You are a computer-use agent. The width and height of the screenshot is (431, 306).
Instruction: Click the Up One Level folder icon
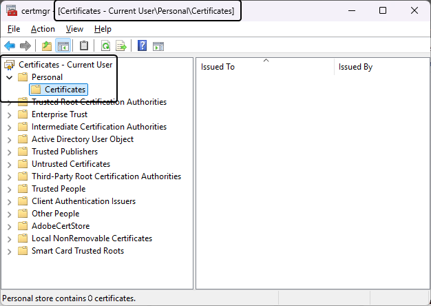46,46
